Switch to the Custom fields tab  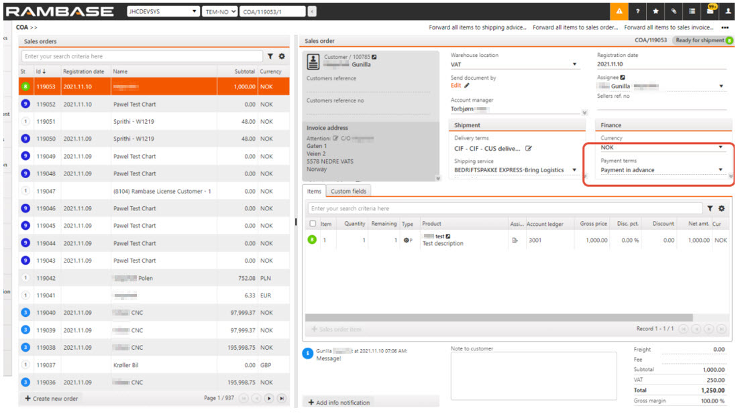click(349, 192)
